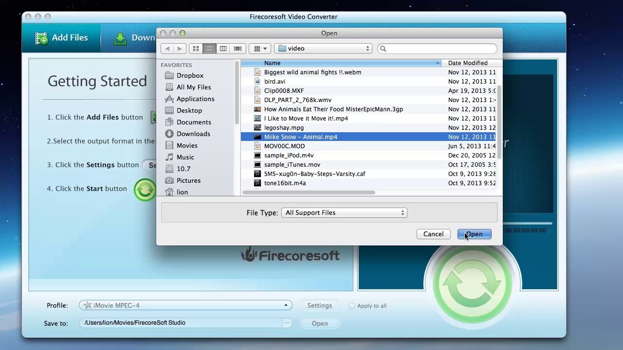Click the Add Files toolbar icon
623x350 pixels.
[x=41, y=38]
